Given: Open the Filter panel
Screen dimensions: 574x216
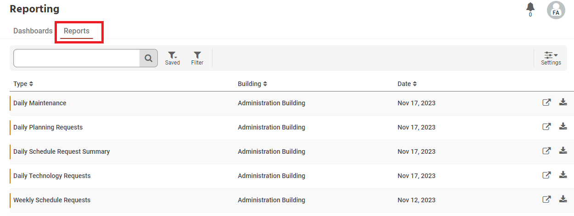Looking at the screenshot, I should [x=197, y=58].
